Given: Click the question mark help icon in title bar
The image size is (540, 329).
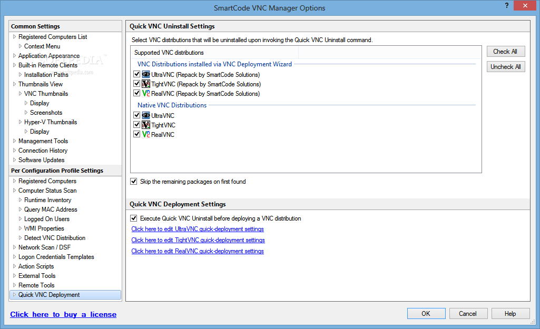Looking at the screenshot, I should pos(507,5).
